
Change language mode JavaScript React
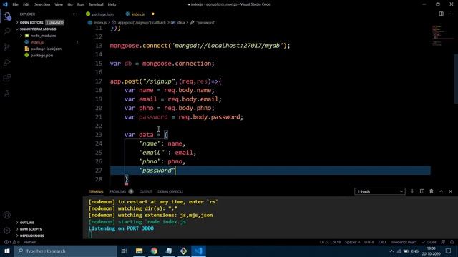click(404, 242)
